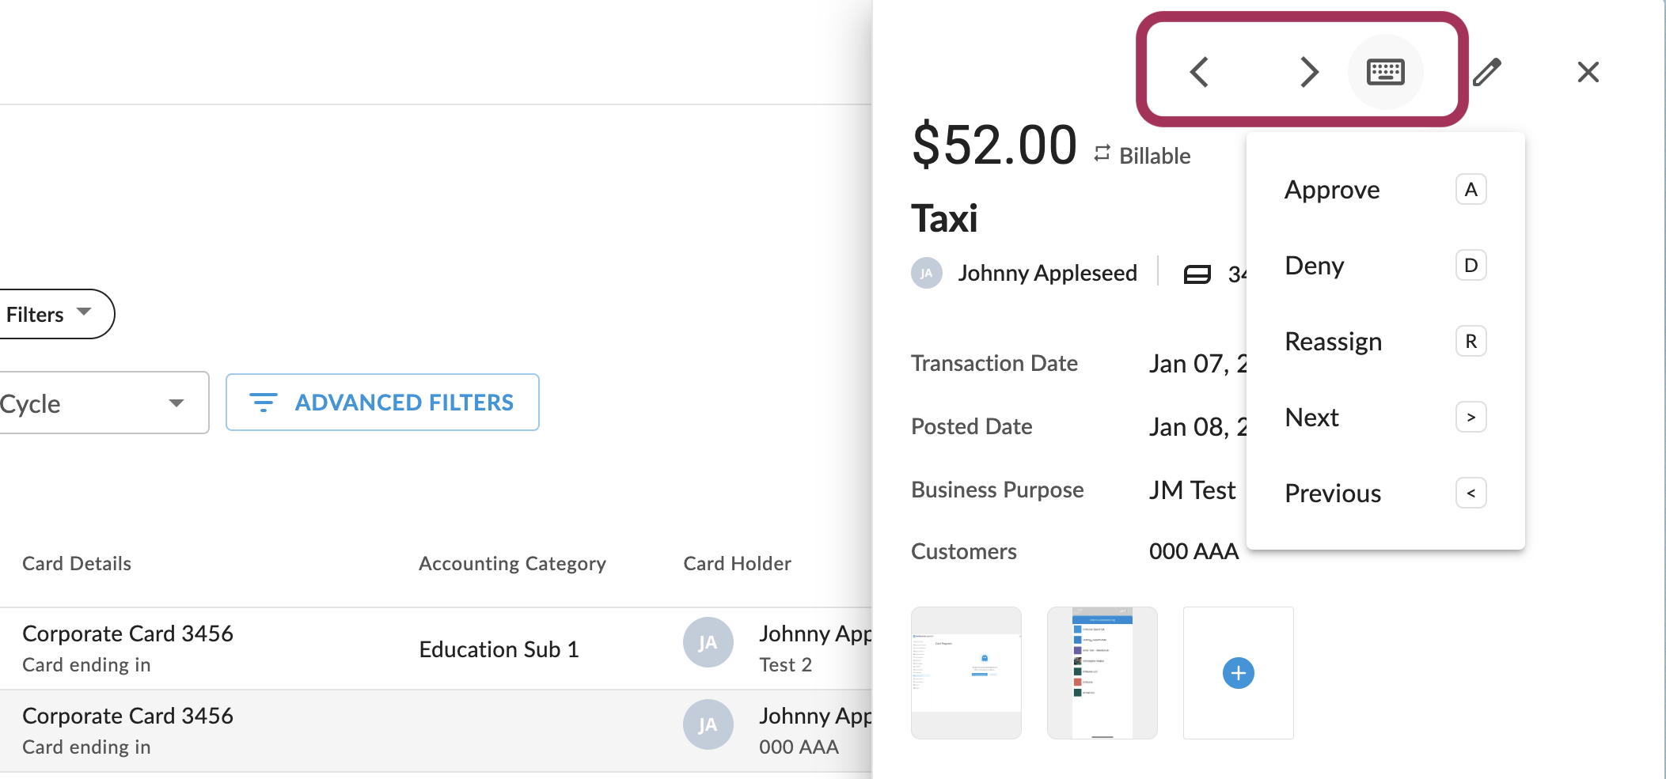Choose Previous in the shortcuts menu
Screen dimensions: 1666x779
click(1385, 493)
